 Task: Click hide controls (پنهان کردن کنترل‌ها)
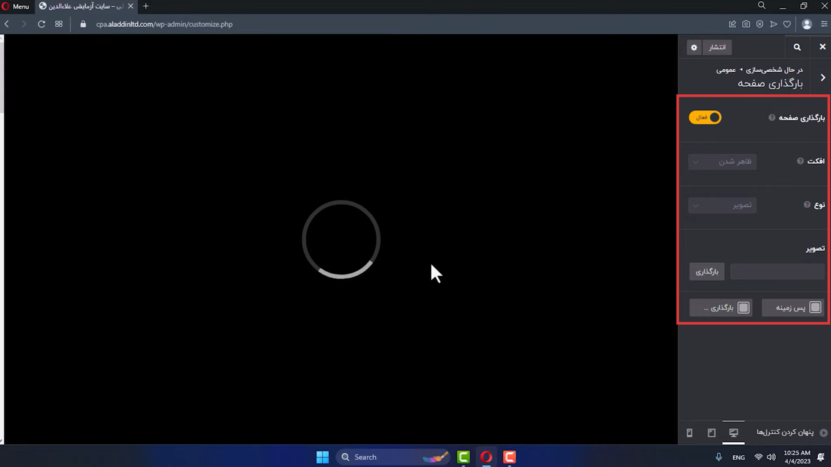click(x=792, y=432)
